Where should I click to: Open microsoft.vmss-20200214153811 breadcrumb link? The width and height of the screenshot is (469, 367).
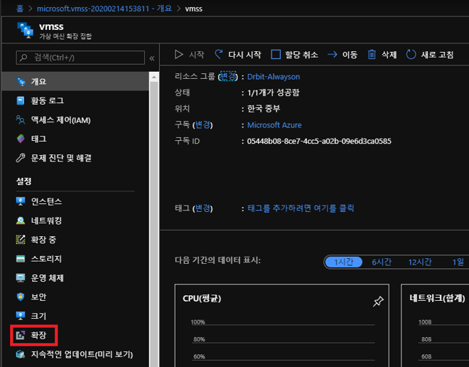point(104,9)
